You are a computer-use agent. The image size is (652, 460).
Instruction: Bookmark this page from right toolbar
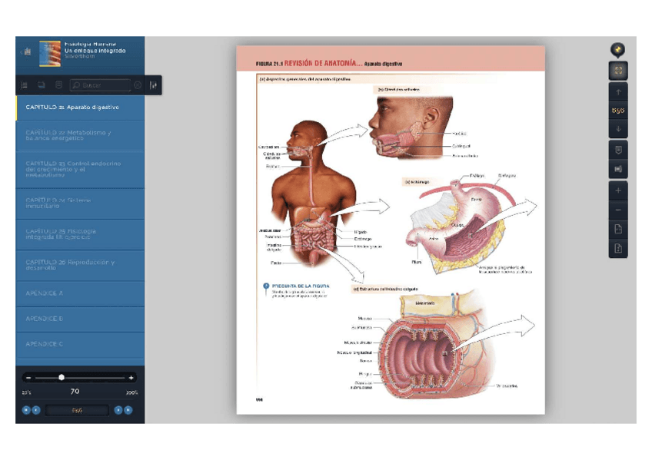[618, 150]
